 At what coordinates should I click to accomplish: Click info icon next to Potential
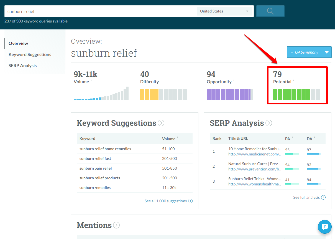pos(294,80)
